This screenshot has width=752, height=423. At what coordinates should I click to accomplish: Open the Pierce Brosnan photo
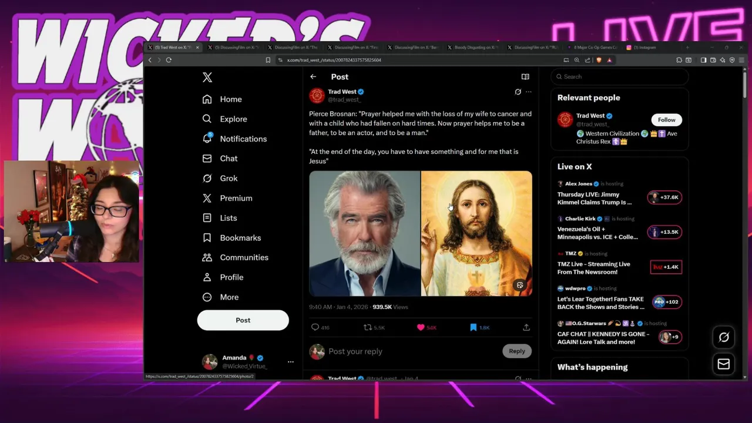tap(365, 233)
